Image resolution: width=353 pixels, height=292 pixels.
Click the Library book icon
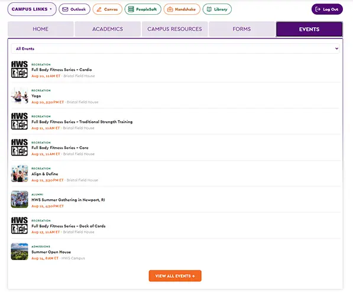pos(209,9)
